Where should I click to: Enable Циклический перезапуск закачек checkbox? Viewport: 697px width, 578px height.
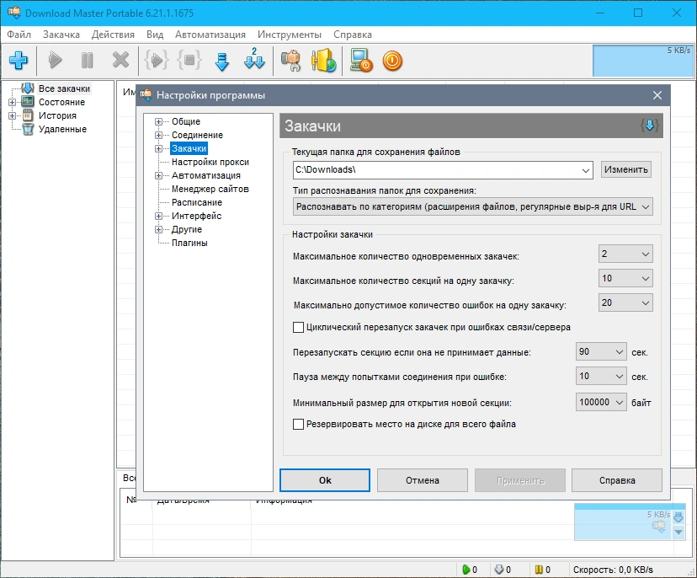(x=298, y=328)
